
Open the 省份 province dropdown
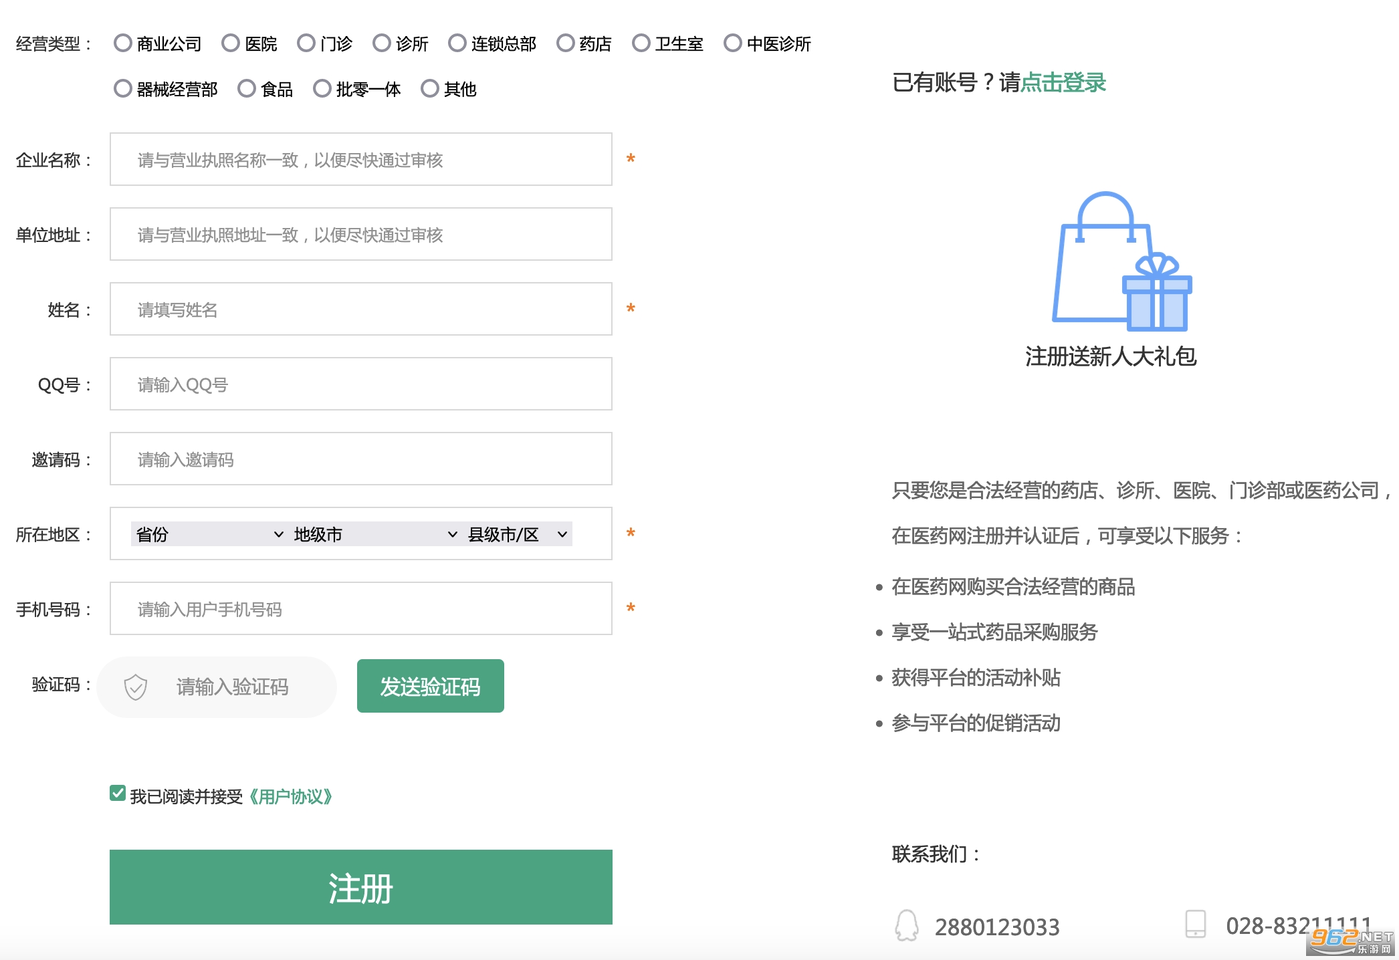pos(209,534)
